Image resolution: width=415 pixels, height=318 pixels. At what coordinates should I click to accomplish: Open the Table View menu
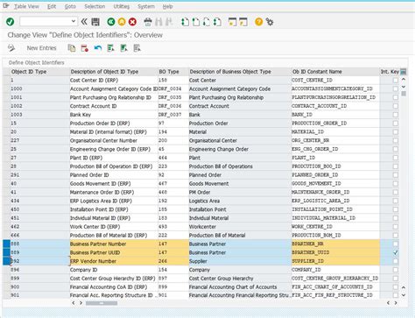pos(26,6)
